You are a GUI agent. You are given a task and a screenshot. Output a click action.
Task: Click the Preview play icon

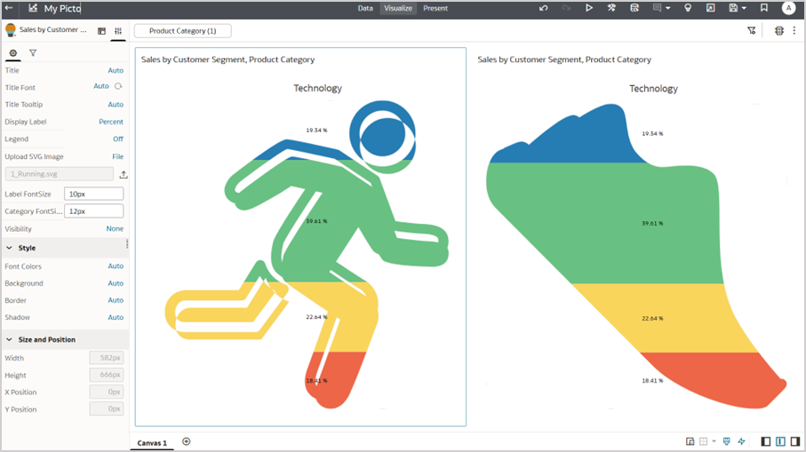click(x=589, y=8)
